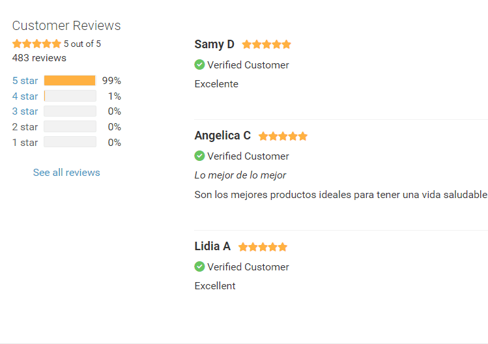The height and width of the screenshot is (344, 488).
Task: Click the overall 5 out of 5 stars
Action: pos(36,44)
